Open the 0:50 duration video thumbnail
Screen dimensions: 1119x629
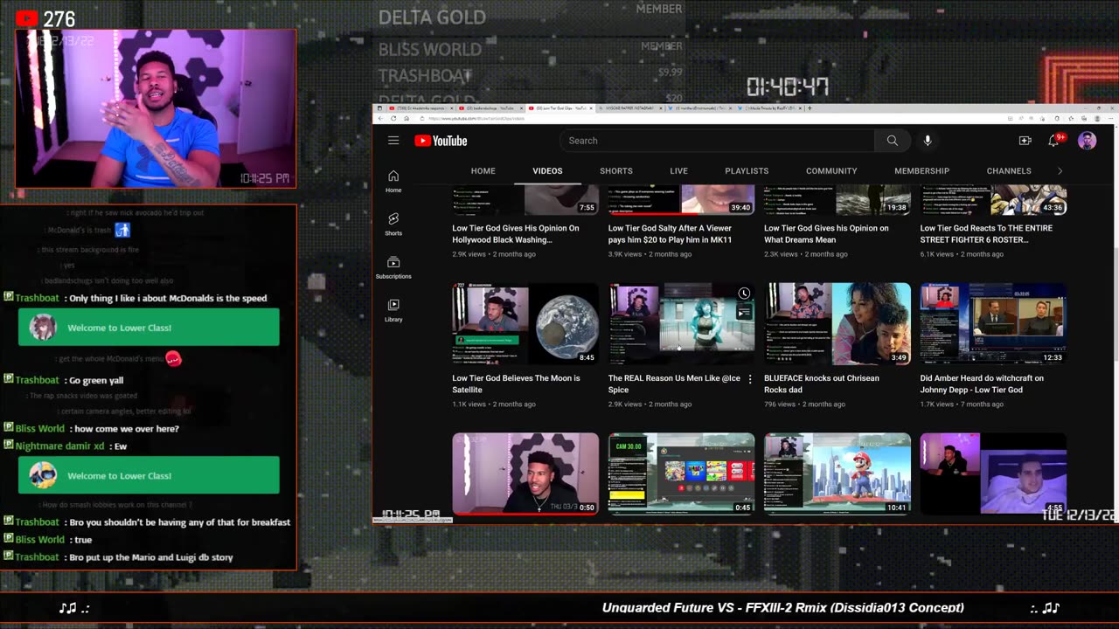[525, 473]
